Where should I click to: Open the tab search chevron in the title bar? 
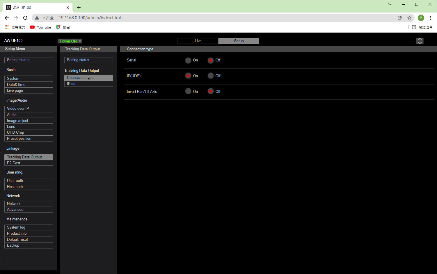point(390,4)
